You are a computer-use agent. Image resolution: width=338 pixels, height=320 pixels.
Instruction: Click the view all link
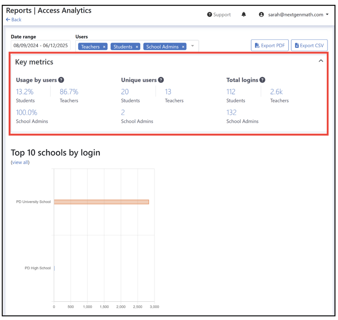click(20, 162)
